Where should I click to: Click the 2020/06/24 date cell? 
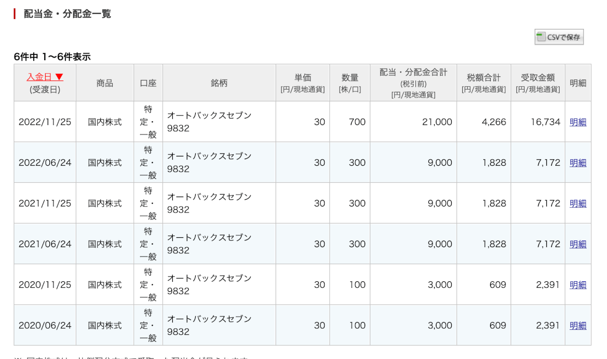click(x=45, y=326)
